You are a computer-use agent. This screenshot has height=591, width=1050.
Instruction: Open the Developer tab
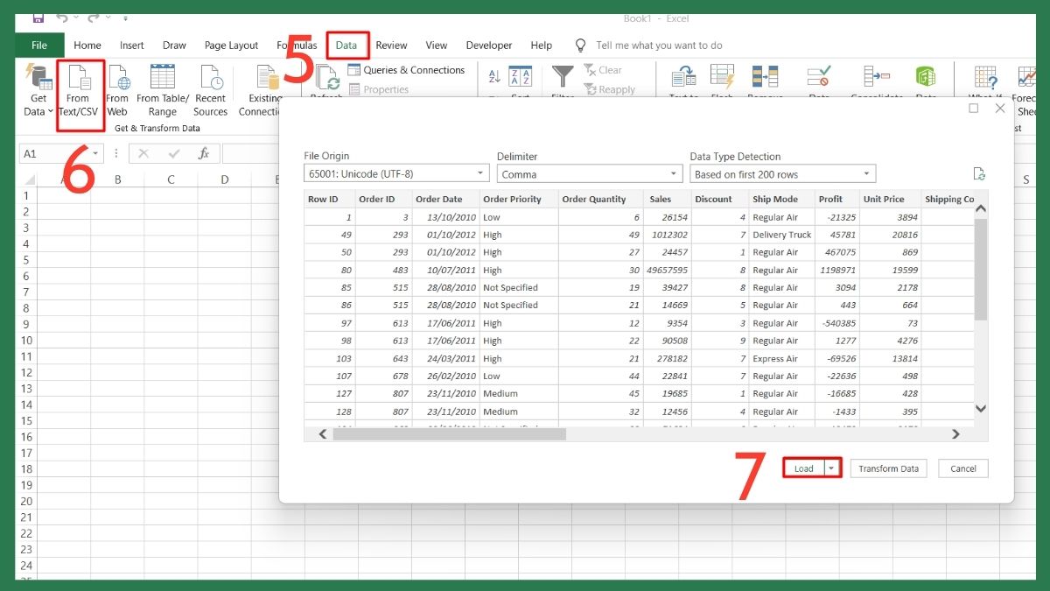[x=488, y=45]
